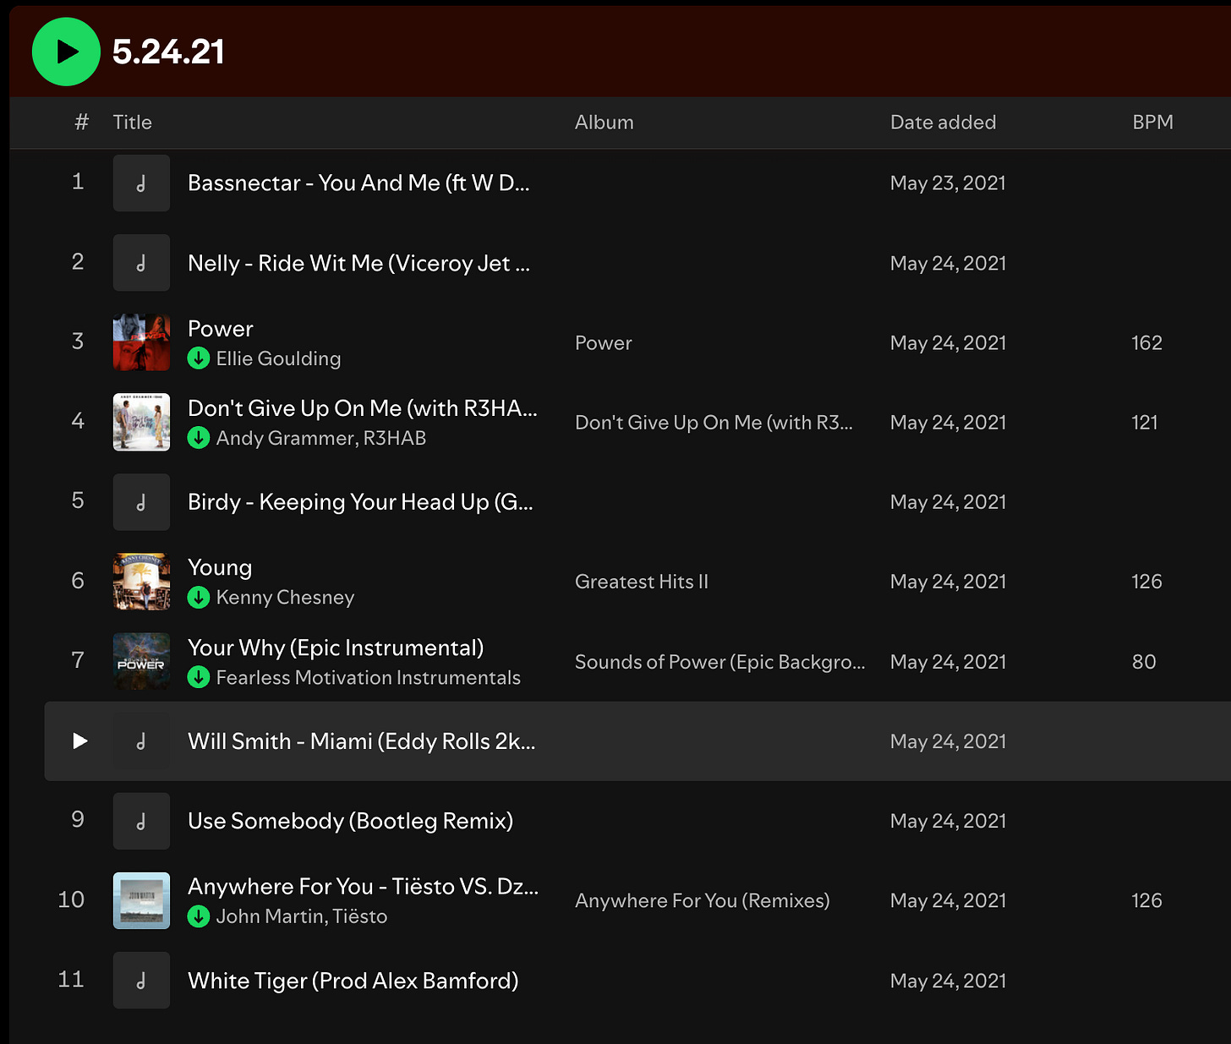Select track title Your Why (Epic Instrumental)

[336, 648]
